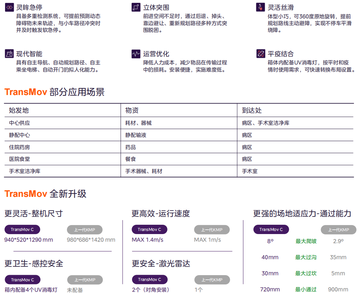Select the green 最大爬坡 label
The width and height of the screenshot is (360, 293).
[306, 241]
